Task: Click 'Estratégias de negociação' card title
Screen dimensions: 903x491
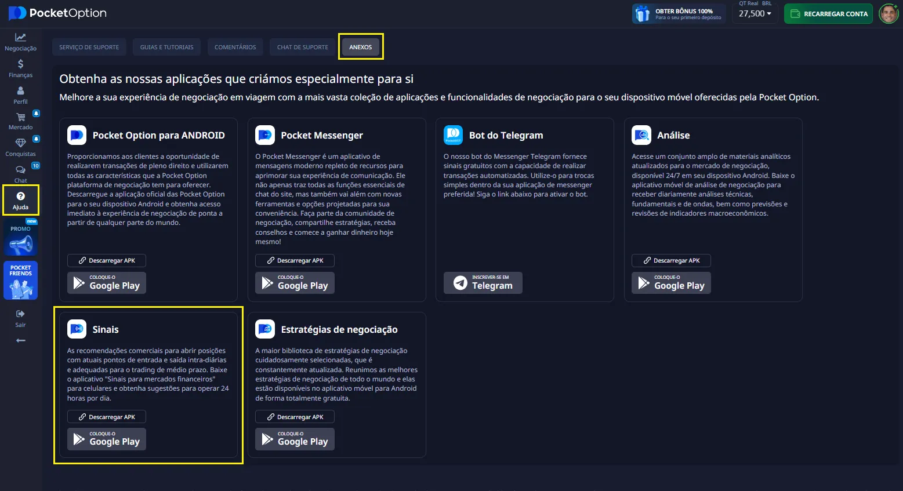Action: [x=339, y=329]
